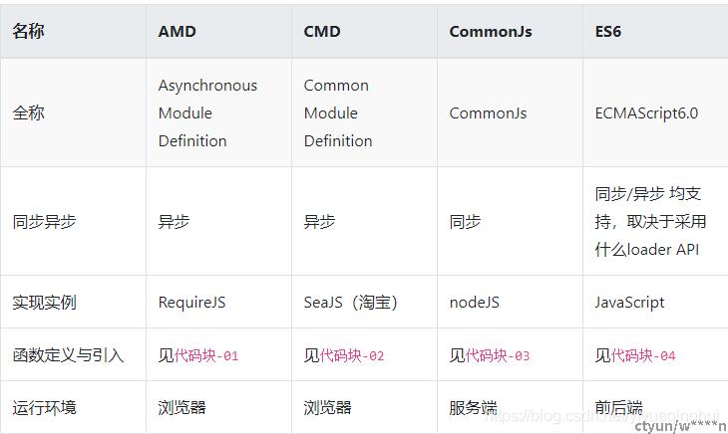Image resolution: width=728 pixels, height=434 pixels.
Task: Click the ECMAScript6.0 cell
Action: click(647, 113)
